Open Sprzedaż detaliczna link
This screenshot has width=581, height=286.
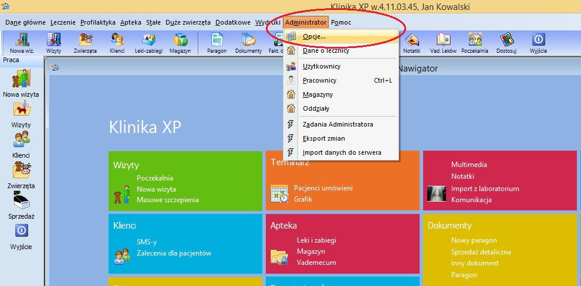(481, 252)
